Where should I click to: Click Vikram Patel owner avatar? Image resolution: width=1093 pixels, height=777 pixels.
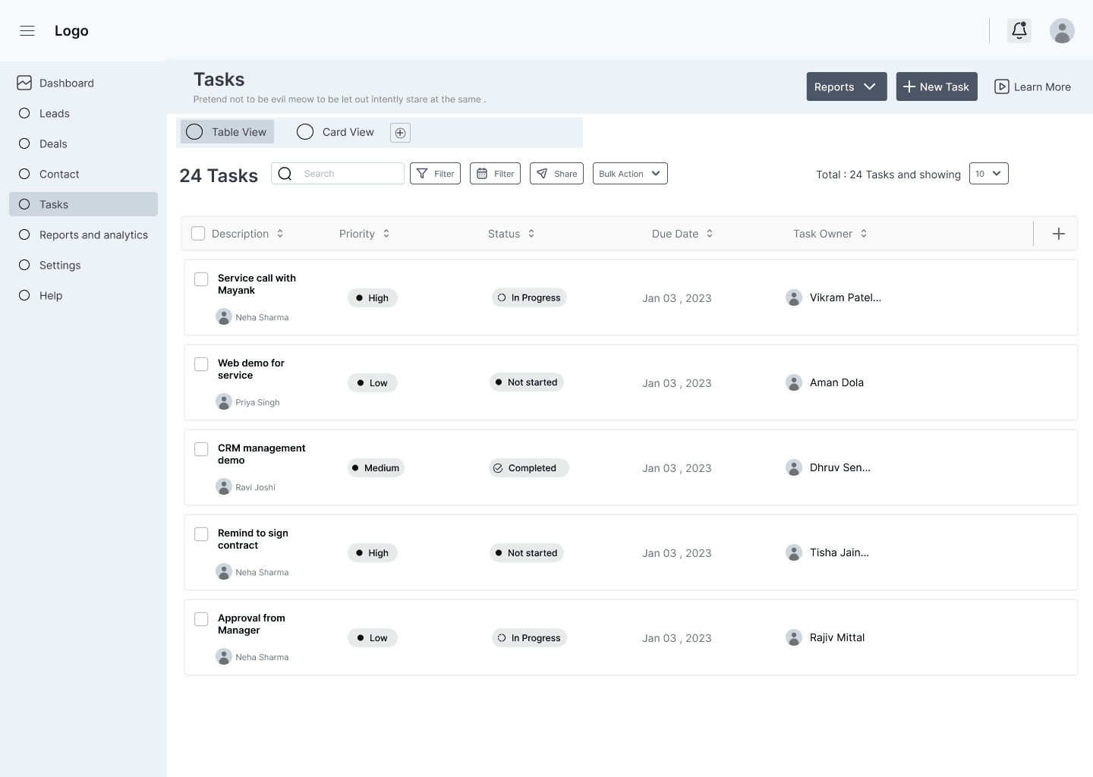click(794, 297)
